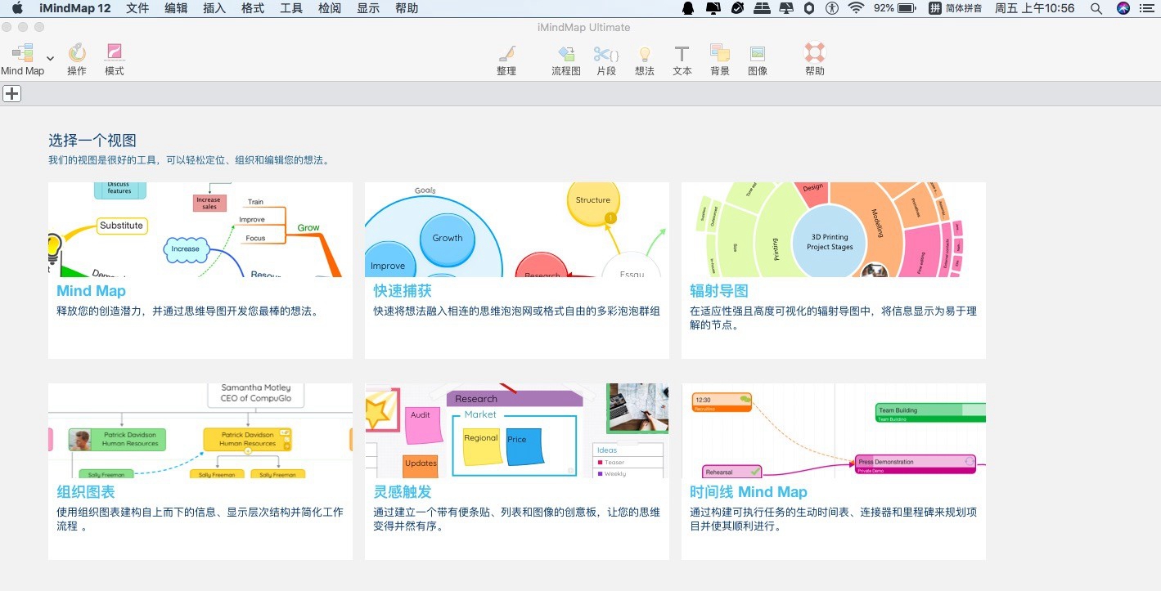The width and height of the screenshot is (1161, 591).
Task: Click the iMindMap 12 application menu
Action: [75, 8]
